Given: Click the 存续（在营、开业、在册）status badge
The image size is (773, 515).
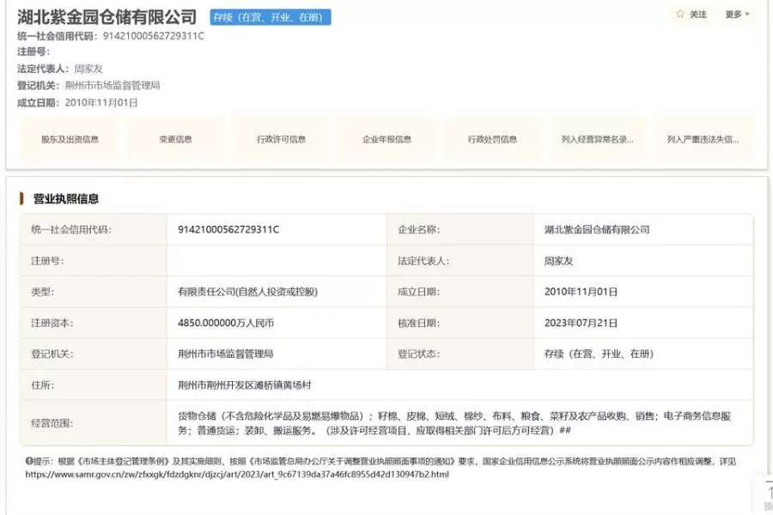Looking at the screenshot, I should (x=271, y=18).
